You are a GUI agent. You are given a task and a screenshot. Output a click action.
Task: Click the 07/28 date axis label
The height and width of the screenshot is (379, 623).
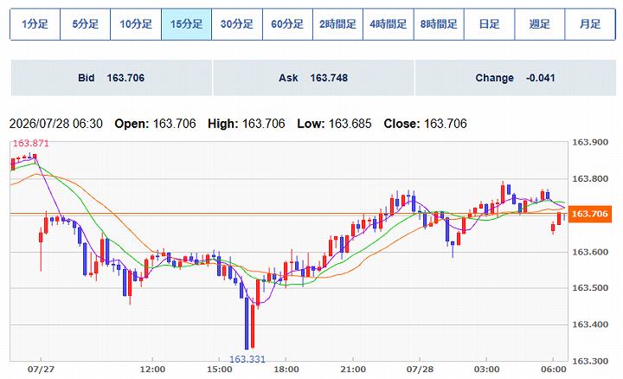[420, 369]
